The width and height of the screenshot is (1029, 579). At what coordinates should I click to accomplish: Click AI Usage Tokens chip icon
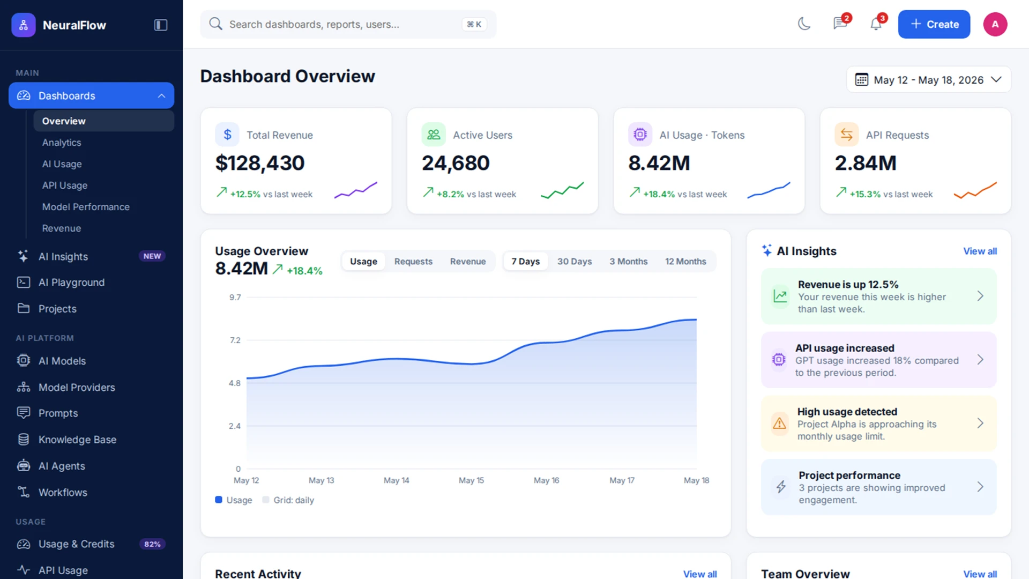tap(640, 135)
